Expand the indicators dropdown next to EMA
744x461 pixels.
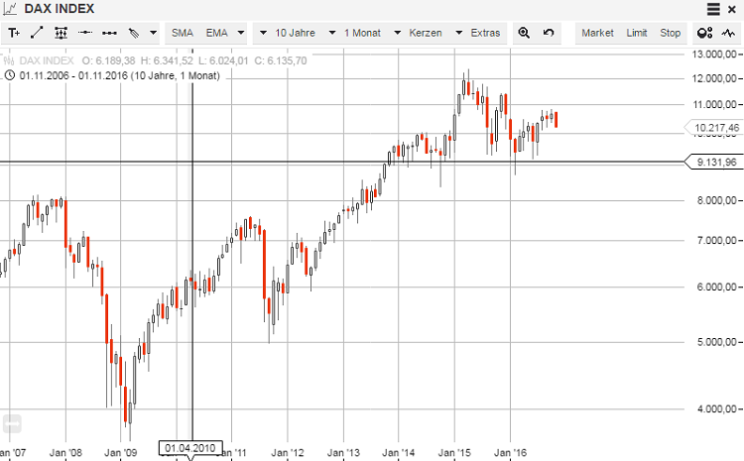point(241,33)
